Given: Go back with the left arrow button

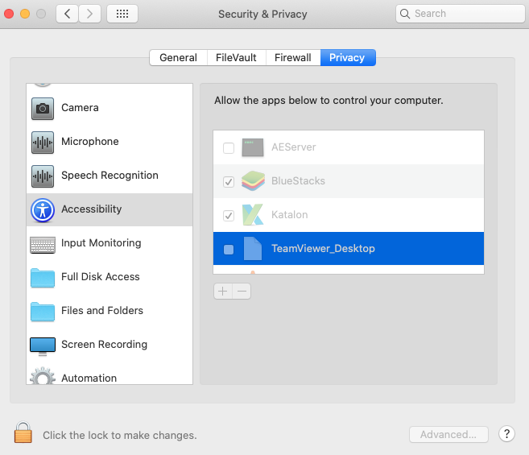Looking at the screenshot, I should (67, 14).
